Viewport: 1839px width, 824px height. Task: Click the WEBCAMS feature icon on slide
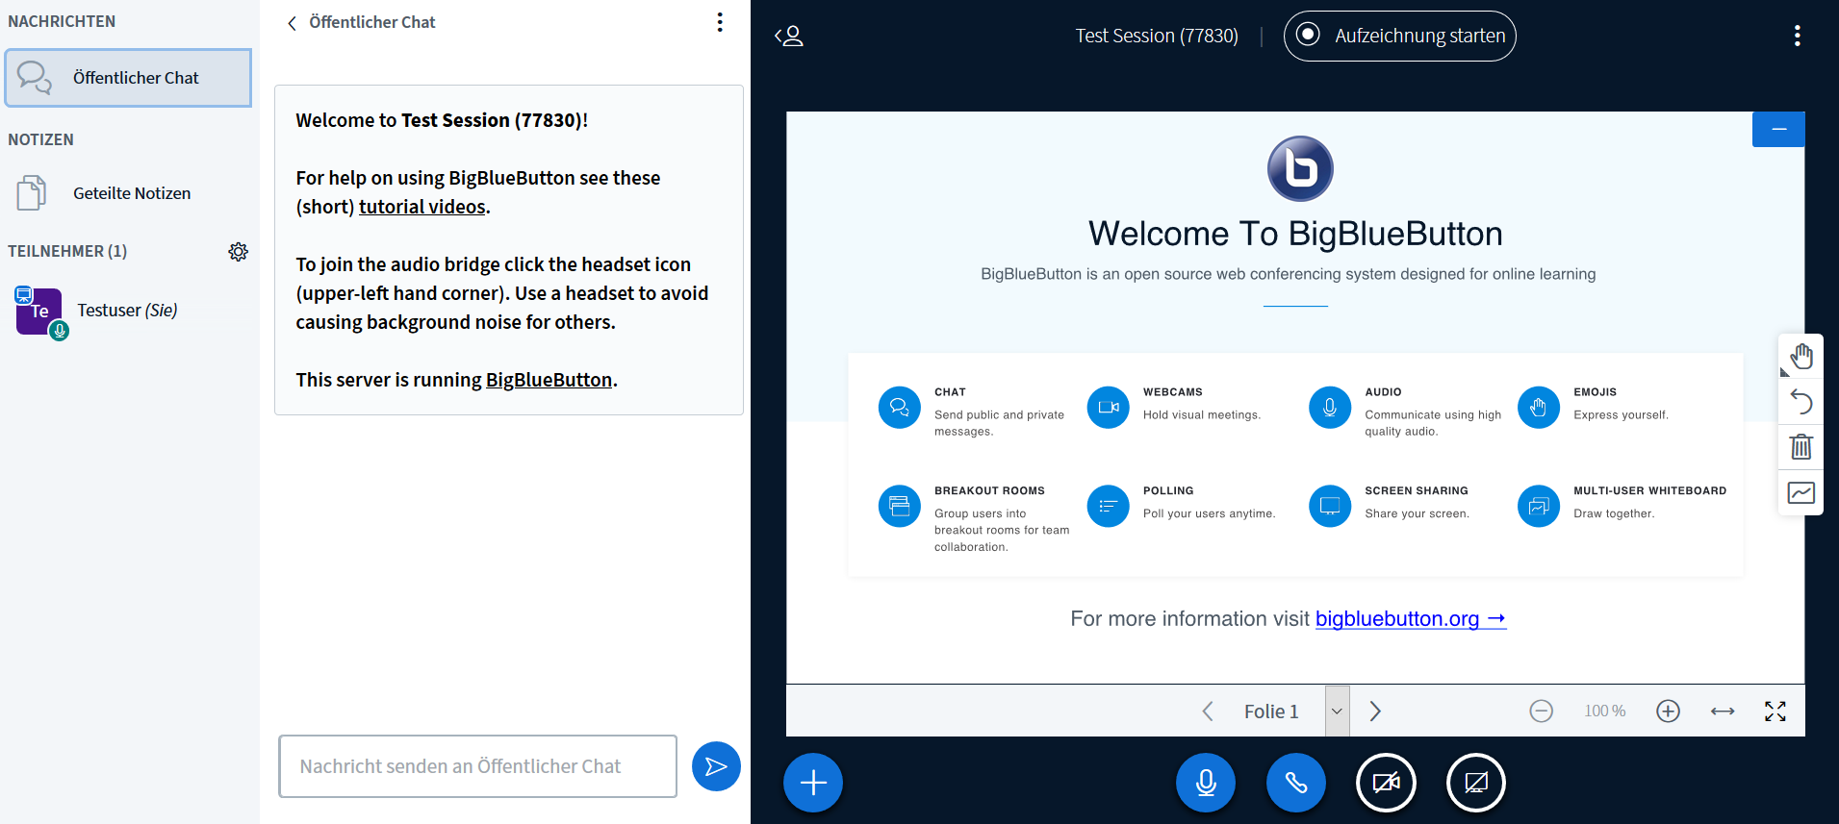coord(1108,408)
